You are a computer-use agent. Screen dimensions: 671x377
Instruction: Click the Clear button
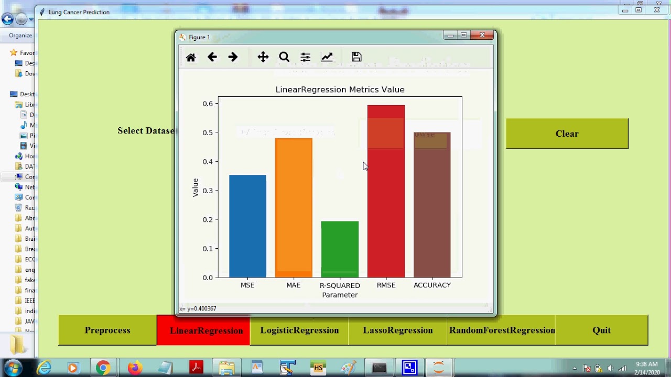567,134
